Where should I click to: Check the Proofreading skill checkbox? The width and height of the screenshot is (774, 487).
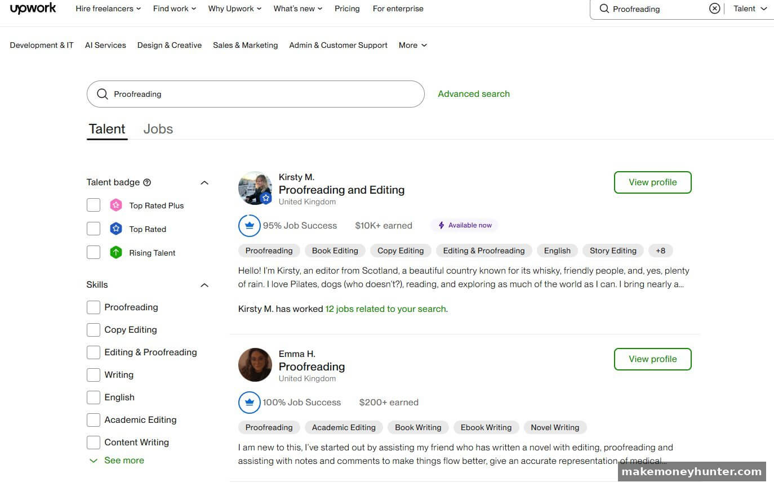click(94, 307)
